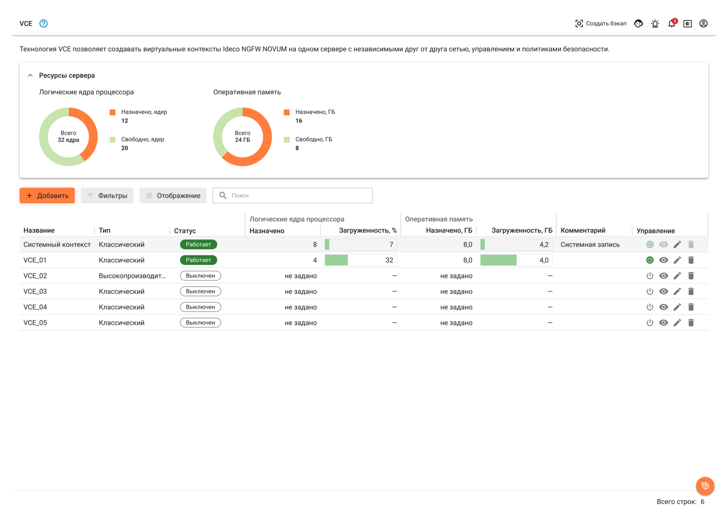This screenshot has height=524, width=728.
Task: Sort the table by Название column header
Action: (39, 230)
